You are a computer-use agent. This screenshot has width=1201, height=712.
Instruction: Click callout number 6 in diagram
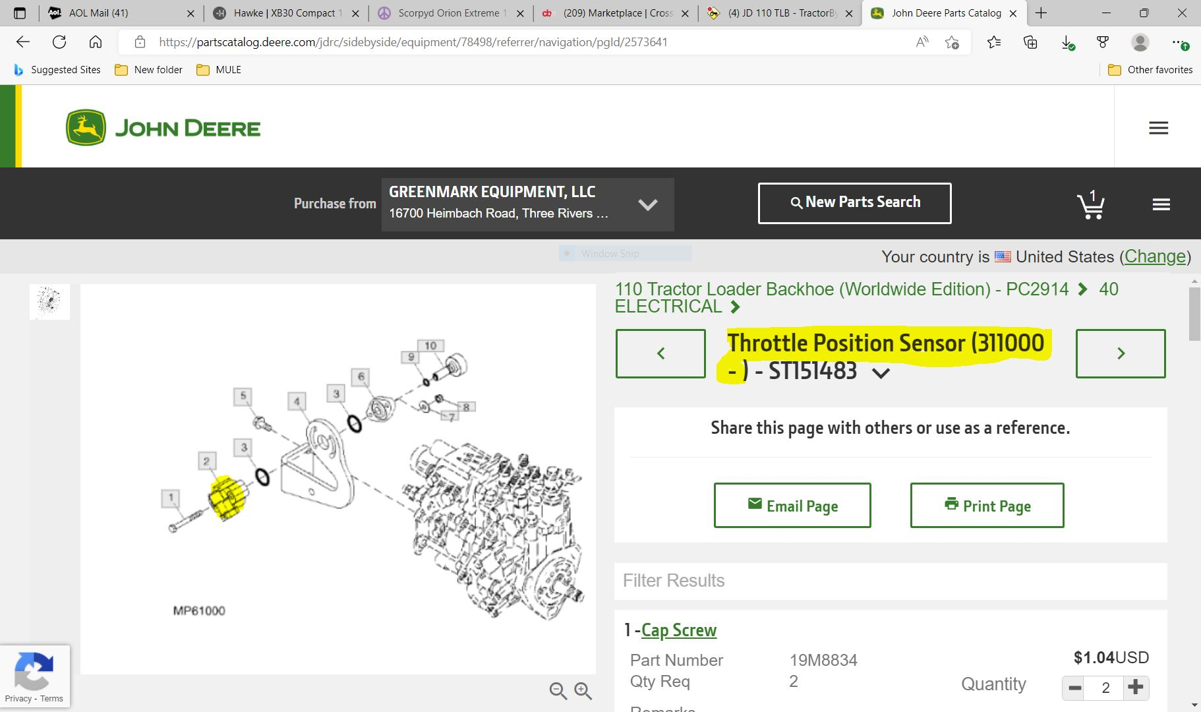[x=361, y=377]
